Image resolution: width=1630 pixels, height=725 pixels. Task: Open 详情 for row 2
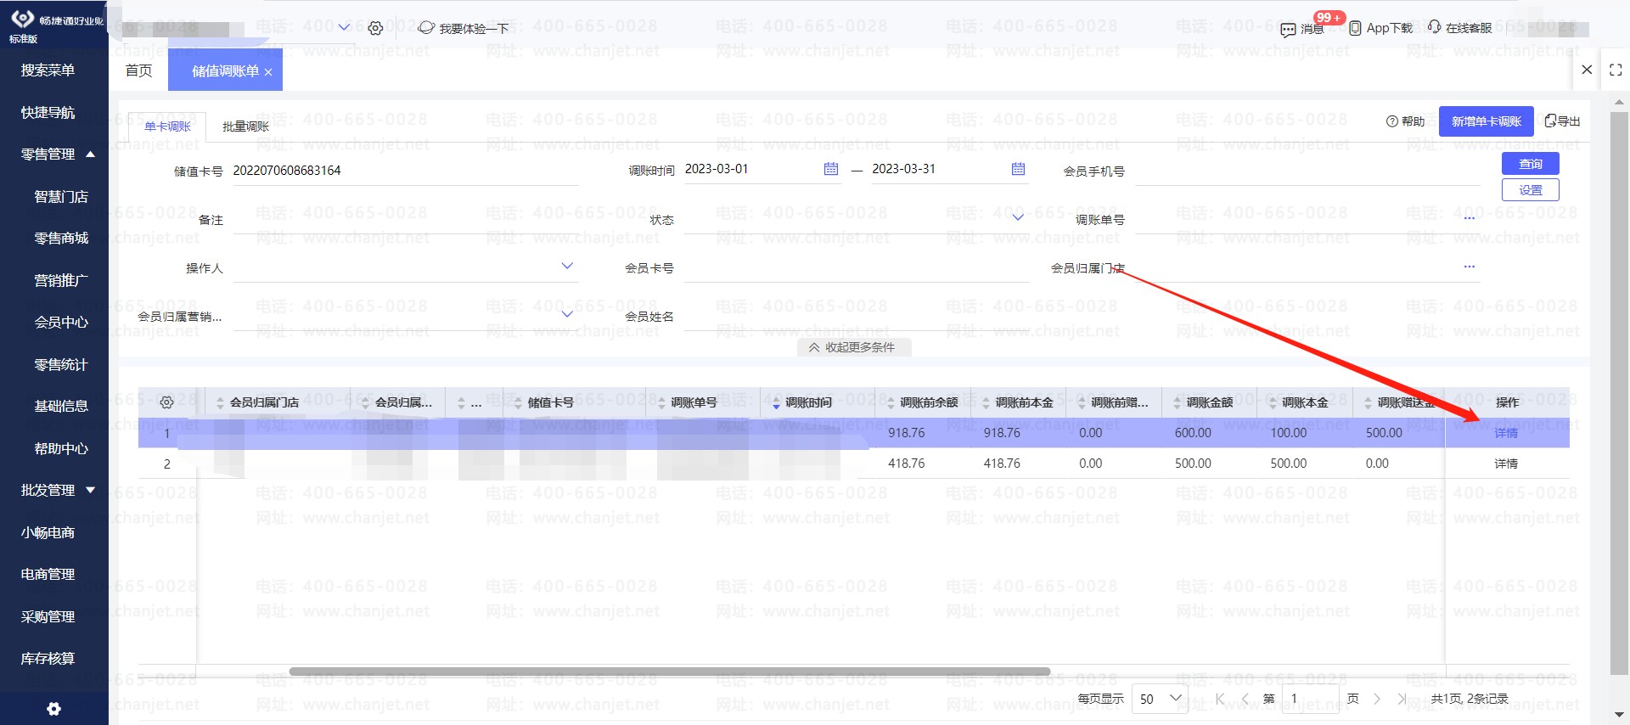point(1506,464)
